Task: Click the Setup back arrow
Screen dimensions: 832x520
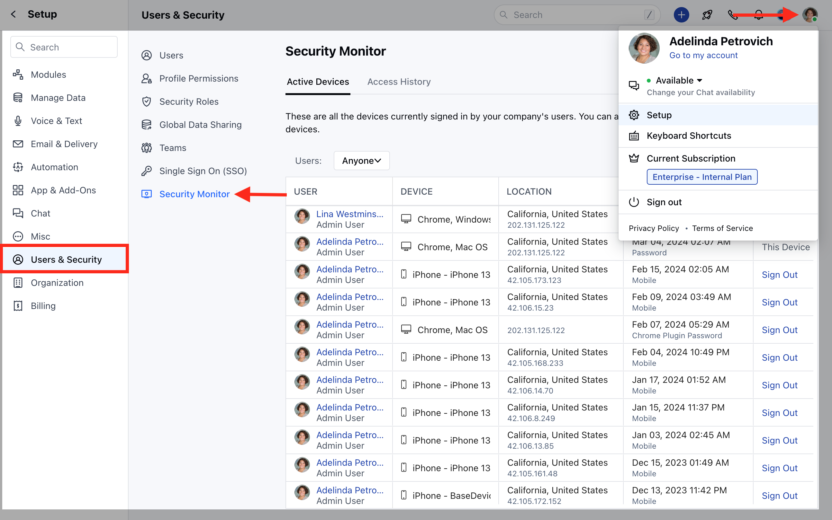Action: point(13,14)
